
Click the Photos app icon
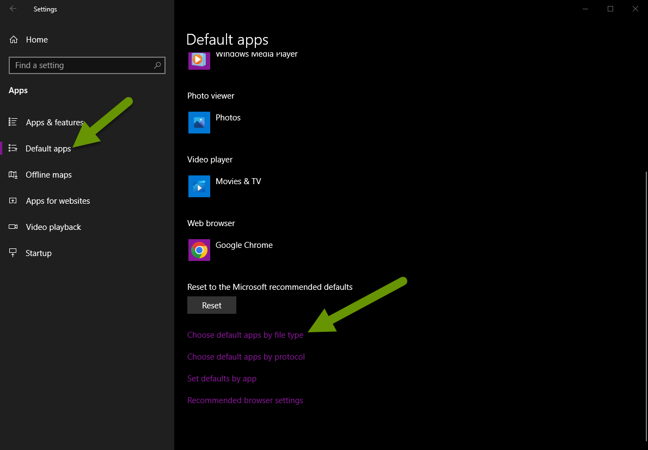(x=199, y=123)
